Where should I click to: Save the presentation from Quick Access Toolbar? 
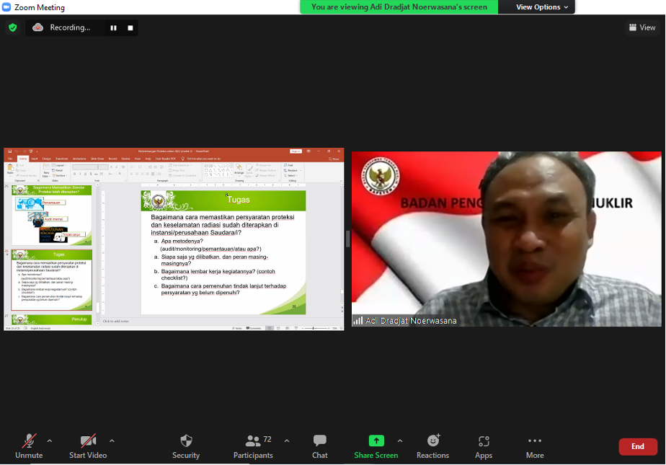pos(10,151)
